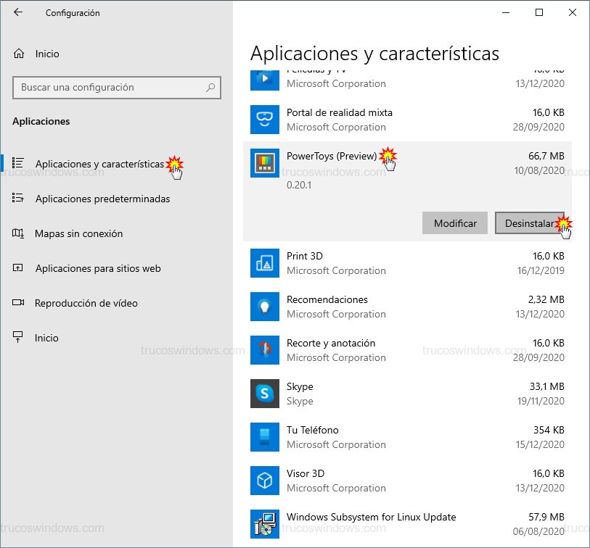Click the Windows Subsystem for Linux Update icon

264,523
